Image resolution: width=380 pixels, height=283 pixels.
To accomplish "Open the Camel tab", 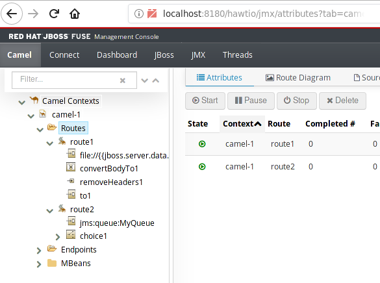I will [19, 55].
